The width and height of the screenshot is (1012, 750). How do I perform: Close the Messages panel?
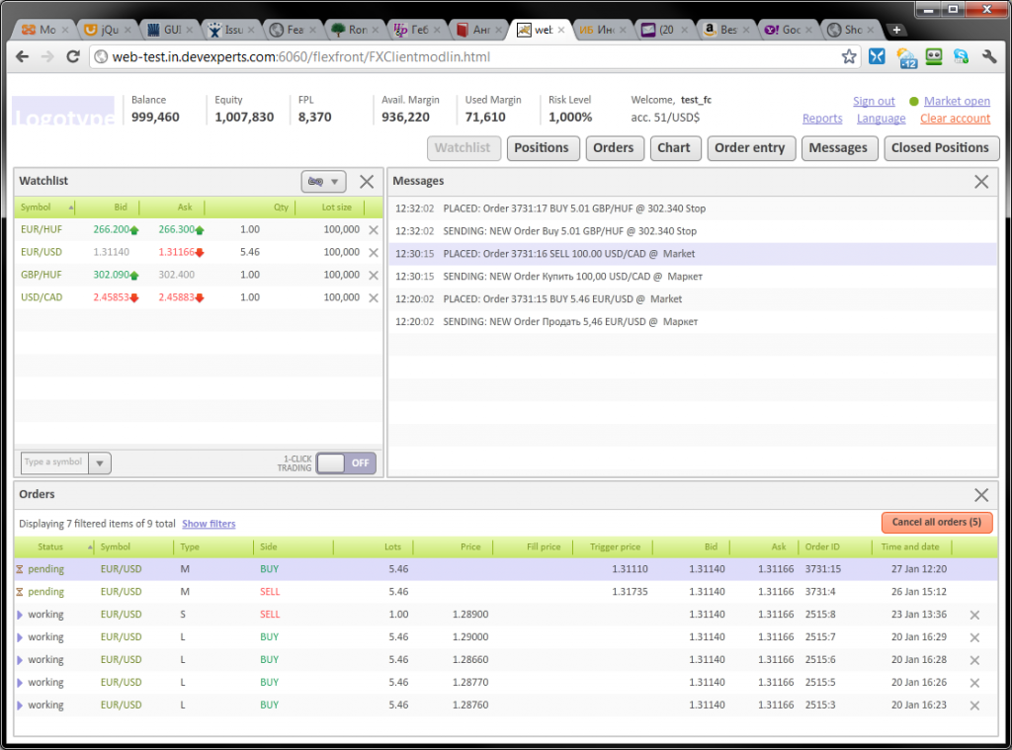click(x=981, y=182)
